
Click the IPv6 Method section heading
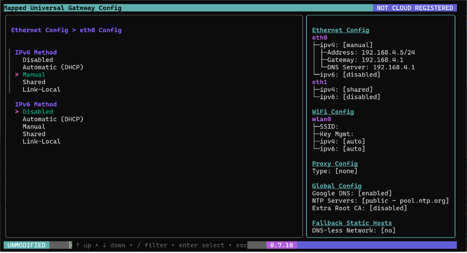pos(36,104)
